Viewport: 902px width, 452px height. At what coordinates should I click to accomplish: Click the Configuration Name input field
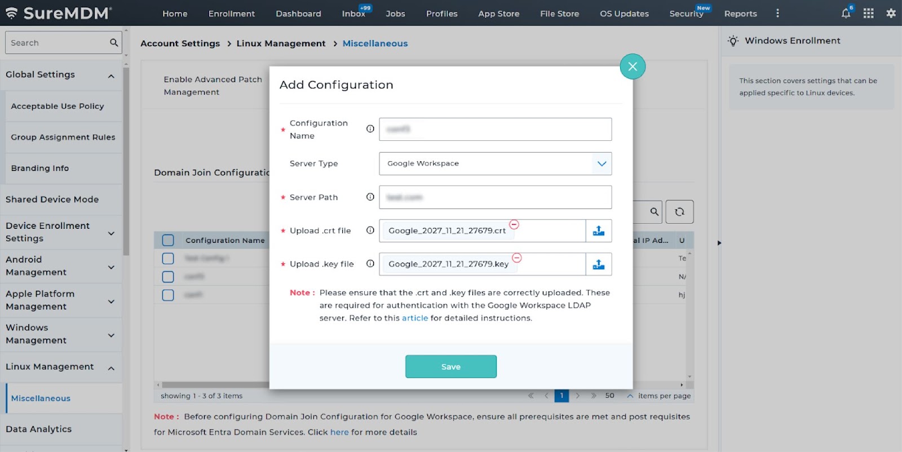tap(495, 129)
